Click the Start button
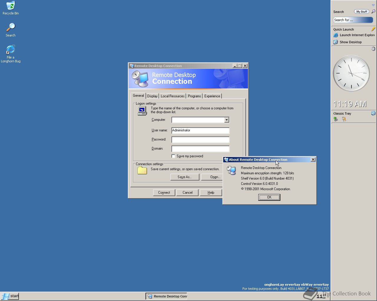 click(x=10, y=296)
